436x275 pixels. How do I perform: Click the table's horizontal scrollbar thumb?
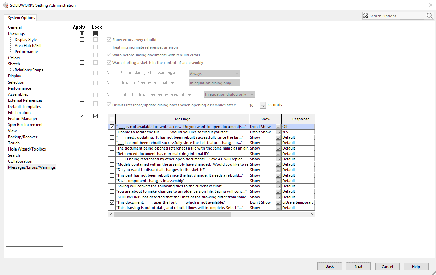point(172,214)
